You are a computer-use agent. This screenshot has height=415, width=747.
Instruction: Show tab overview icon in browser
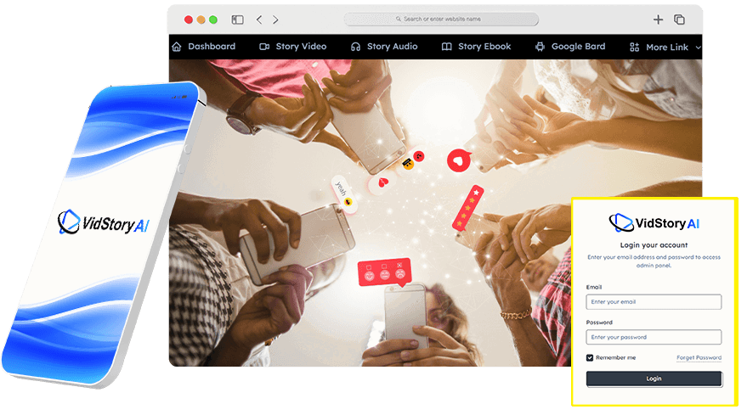[x=679, y=20]
